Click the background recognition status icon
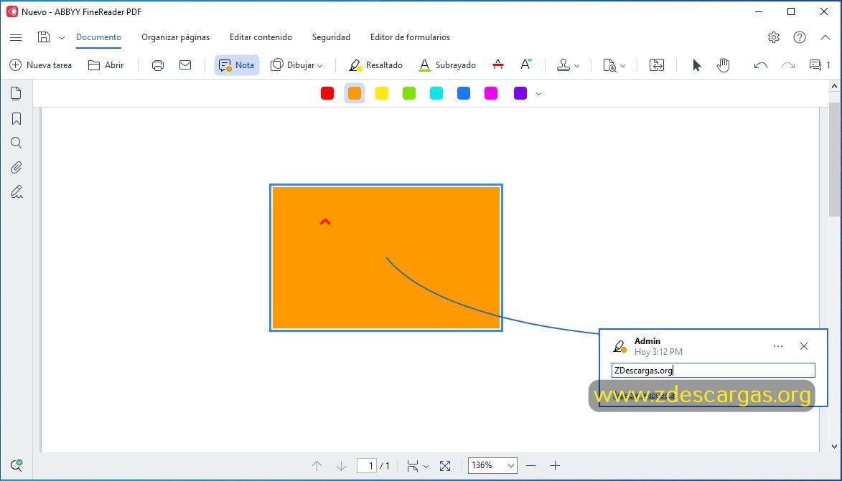This screenshot has height=481, width=842. click(16, 465)
